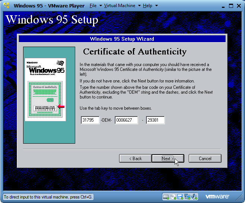This screenshot has width=245, height=203.
Task: Click the Ctrl+G direct input status message
Action: 48,197
